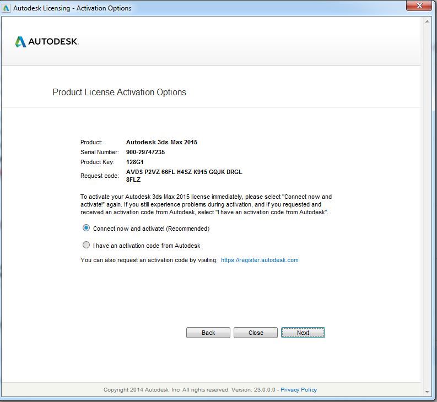
Task: Click the Close button
Action: (x=256, y=333)
